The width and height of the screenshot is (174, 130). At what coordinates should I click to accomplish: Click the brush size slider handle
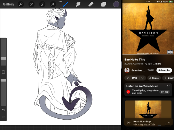3,58
